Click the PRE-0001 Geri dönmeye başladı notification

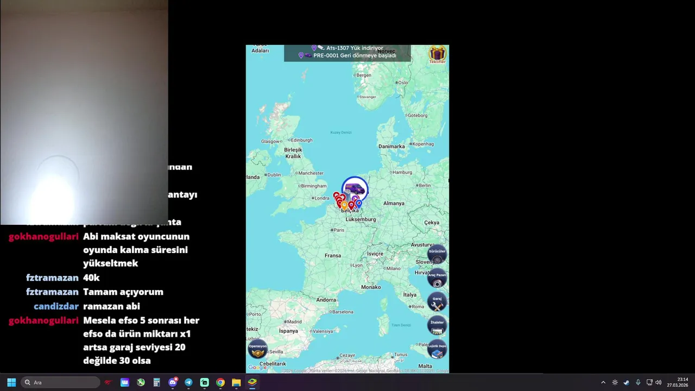[347, 55]
